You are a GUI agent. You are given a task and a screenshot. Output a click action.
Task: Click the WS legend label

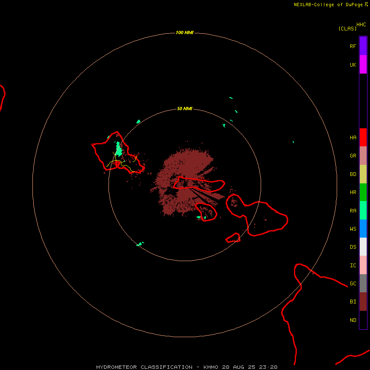pos(353,229)
